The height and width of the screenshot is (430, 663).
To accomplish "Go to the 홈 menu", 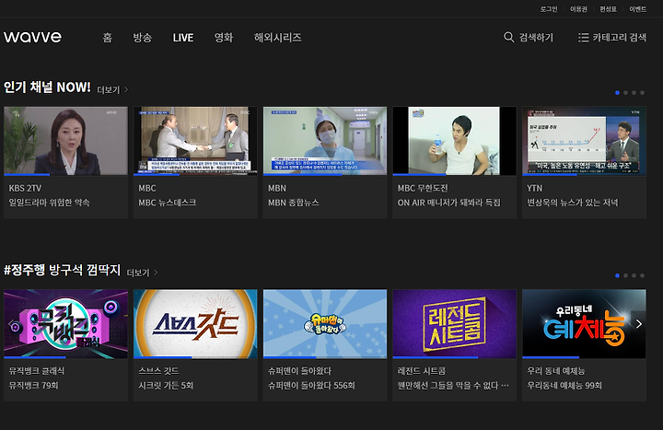I will tap(108, 38).
